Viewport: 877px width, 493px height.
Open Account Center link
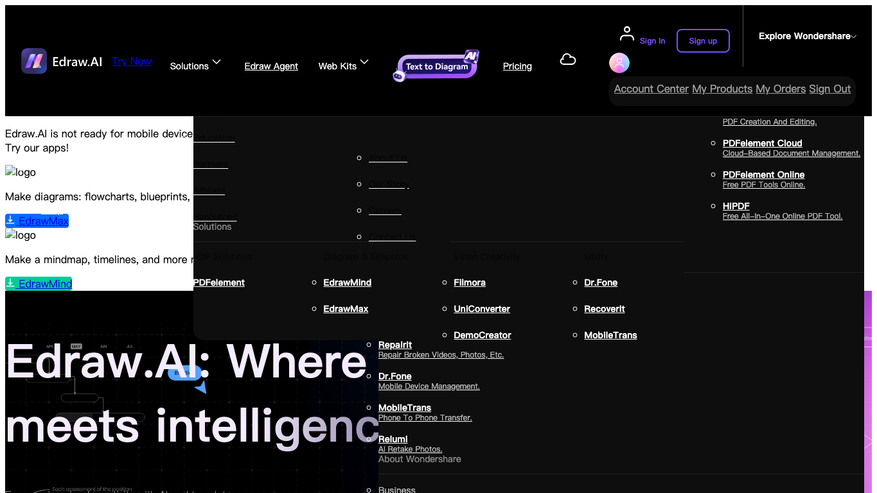point(651,89)
